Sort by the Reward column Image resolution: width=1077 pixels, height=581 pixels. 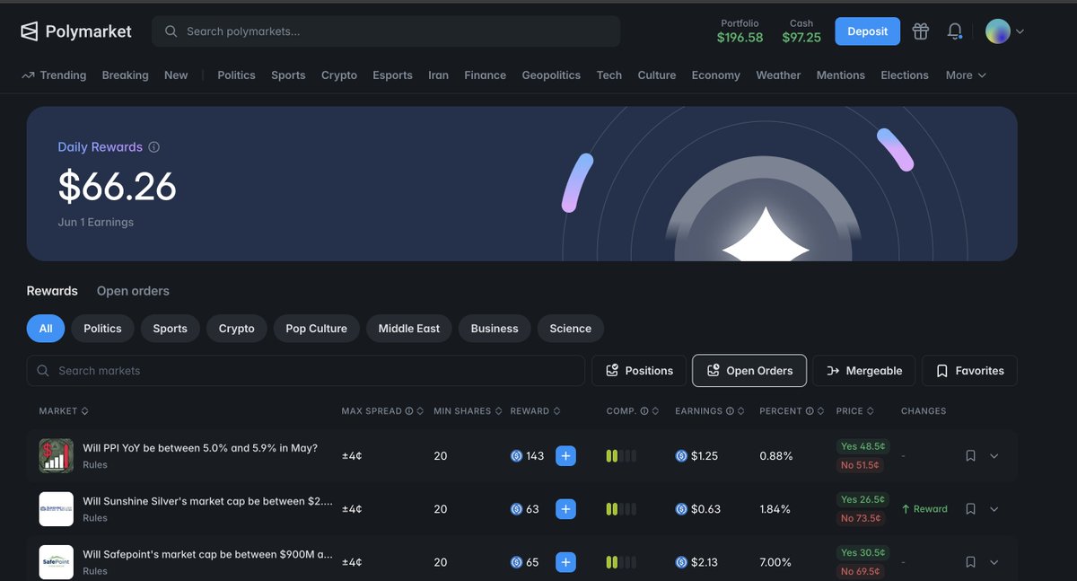[536, 411]
